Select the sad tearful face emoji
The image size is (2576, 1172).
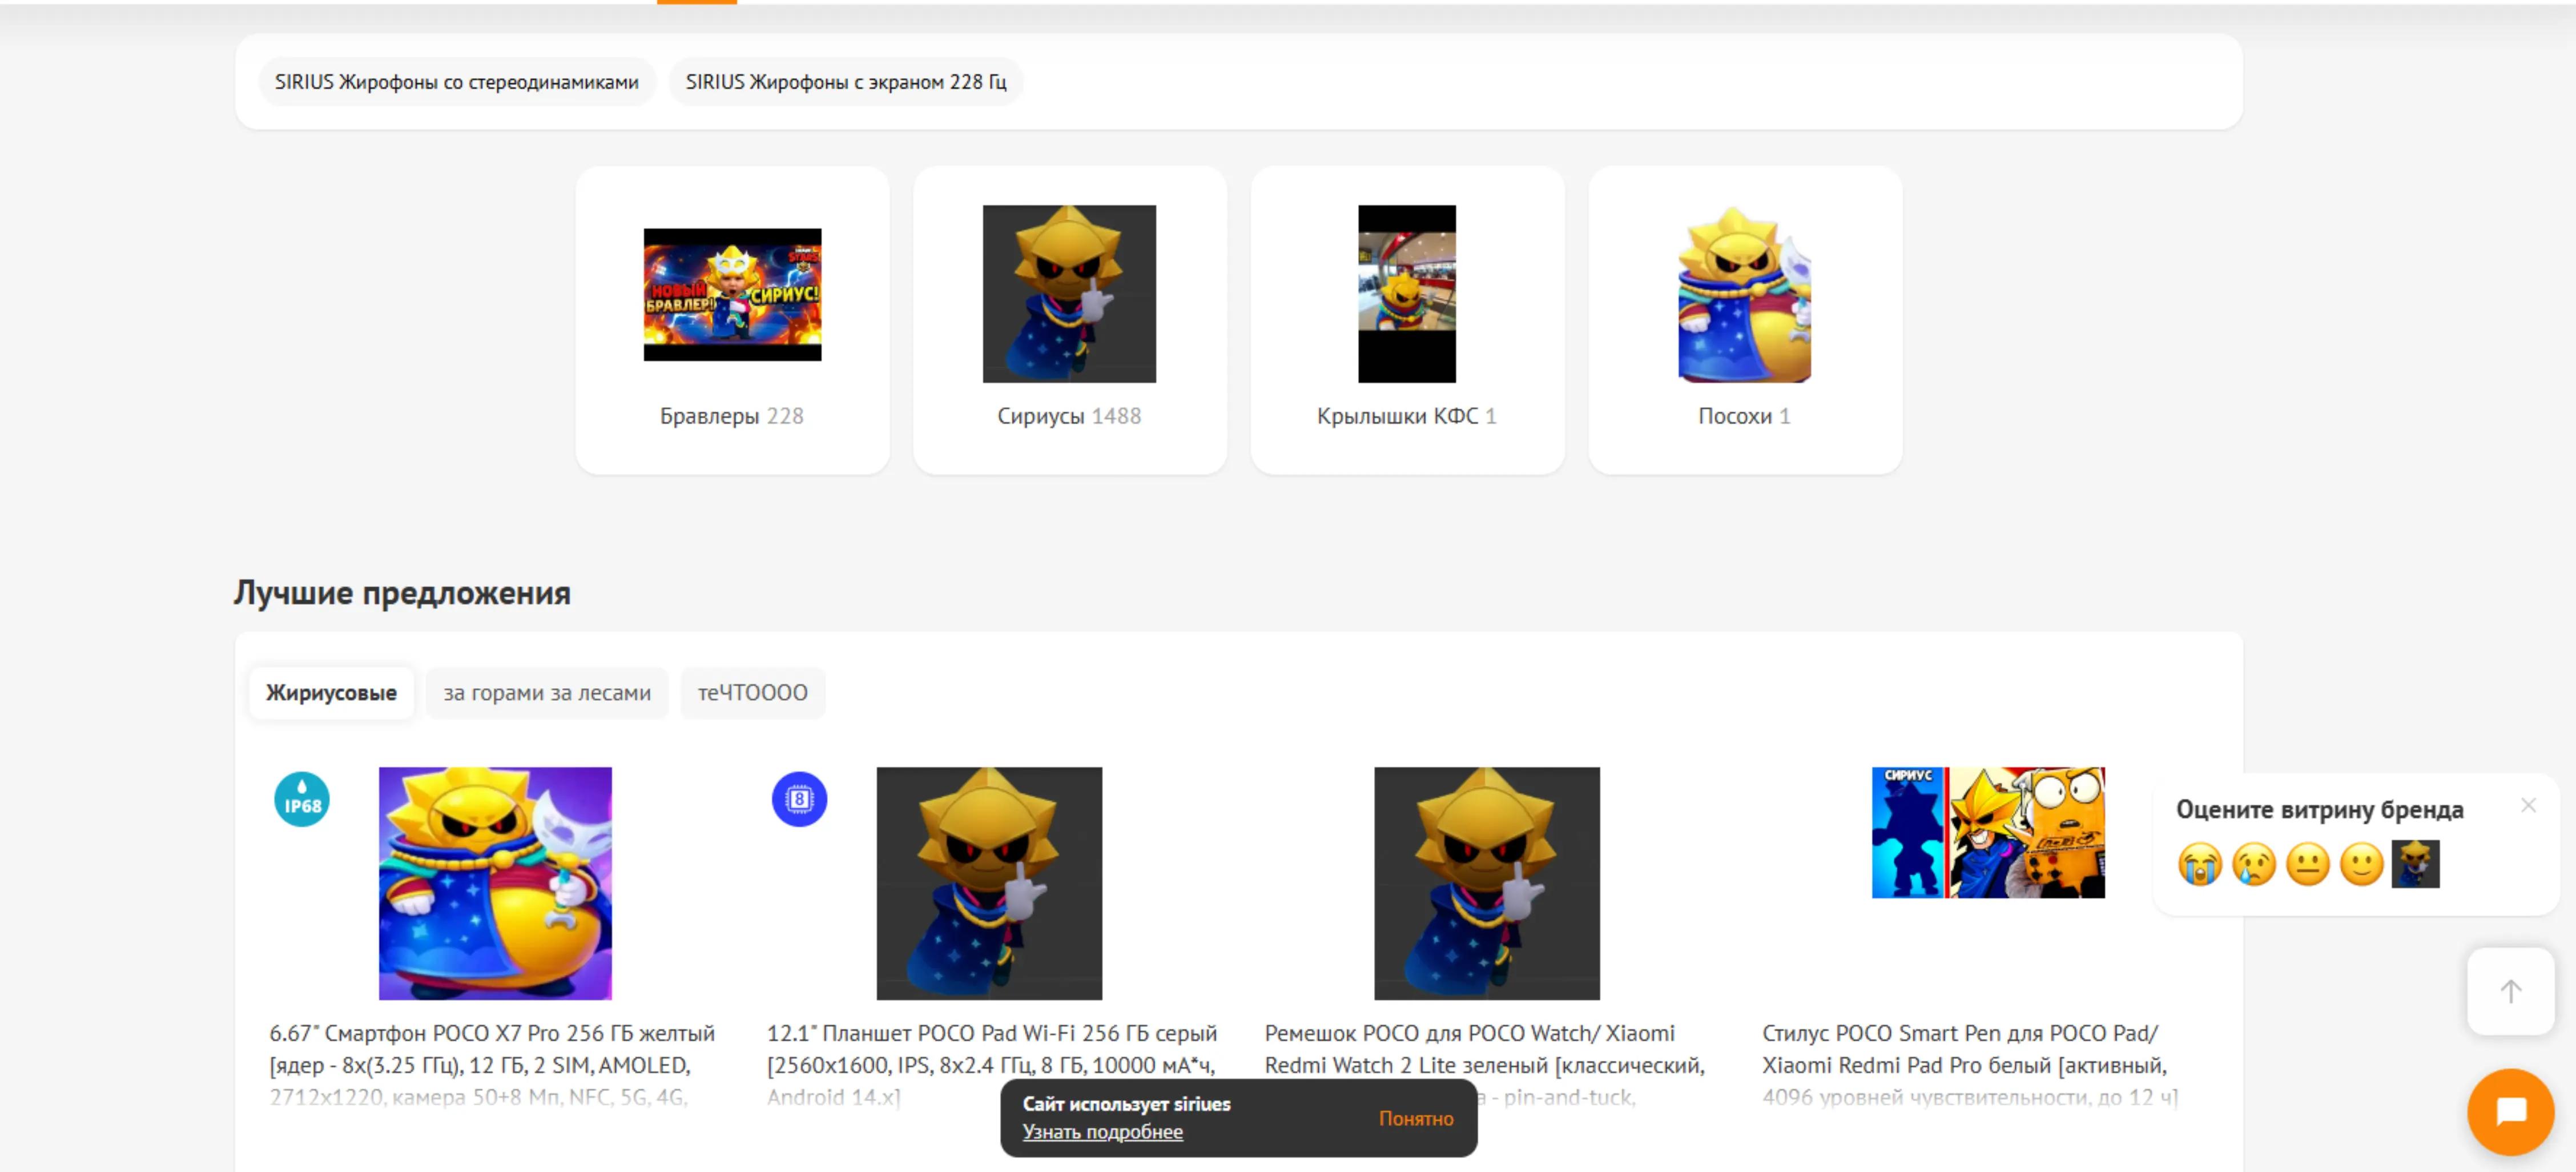2254,864
